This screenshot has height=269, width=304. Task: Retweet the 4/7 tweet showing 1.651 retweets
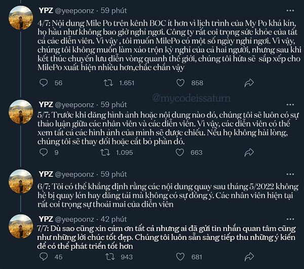click(108, 83)
